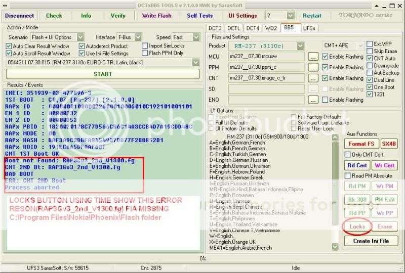Toggle CNT Enable Flashing checkbox
Screen dimensions: 405x273
click(x=325, y=78)
